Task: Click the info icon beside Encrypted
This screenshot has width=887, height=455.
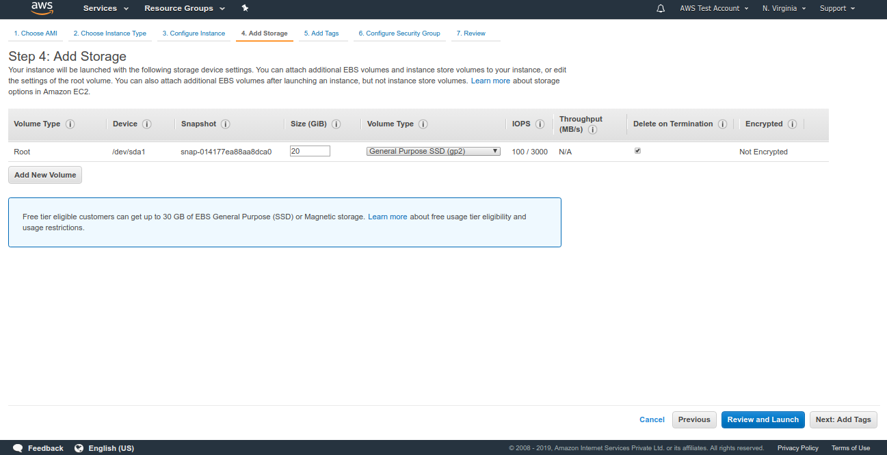Action: [792, 124]
